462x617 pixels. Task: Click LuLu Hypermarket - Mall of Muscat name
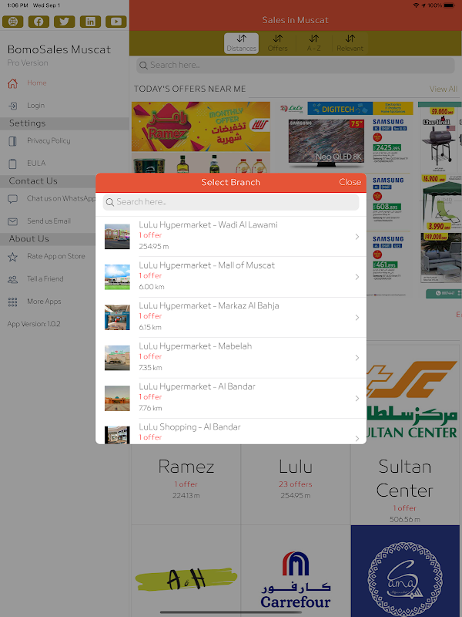(206, 265)
